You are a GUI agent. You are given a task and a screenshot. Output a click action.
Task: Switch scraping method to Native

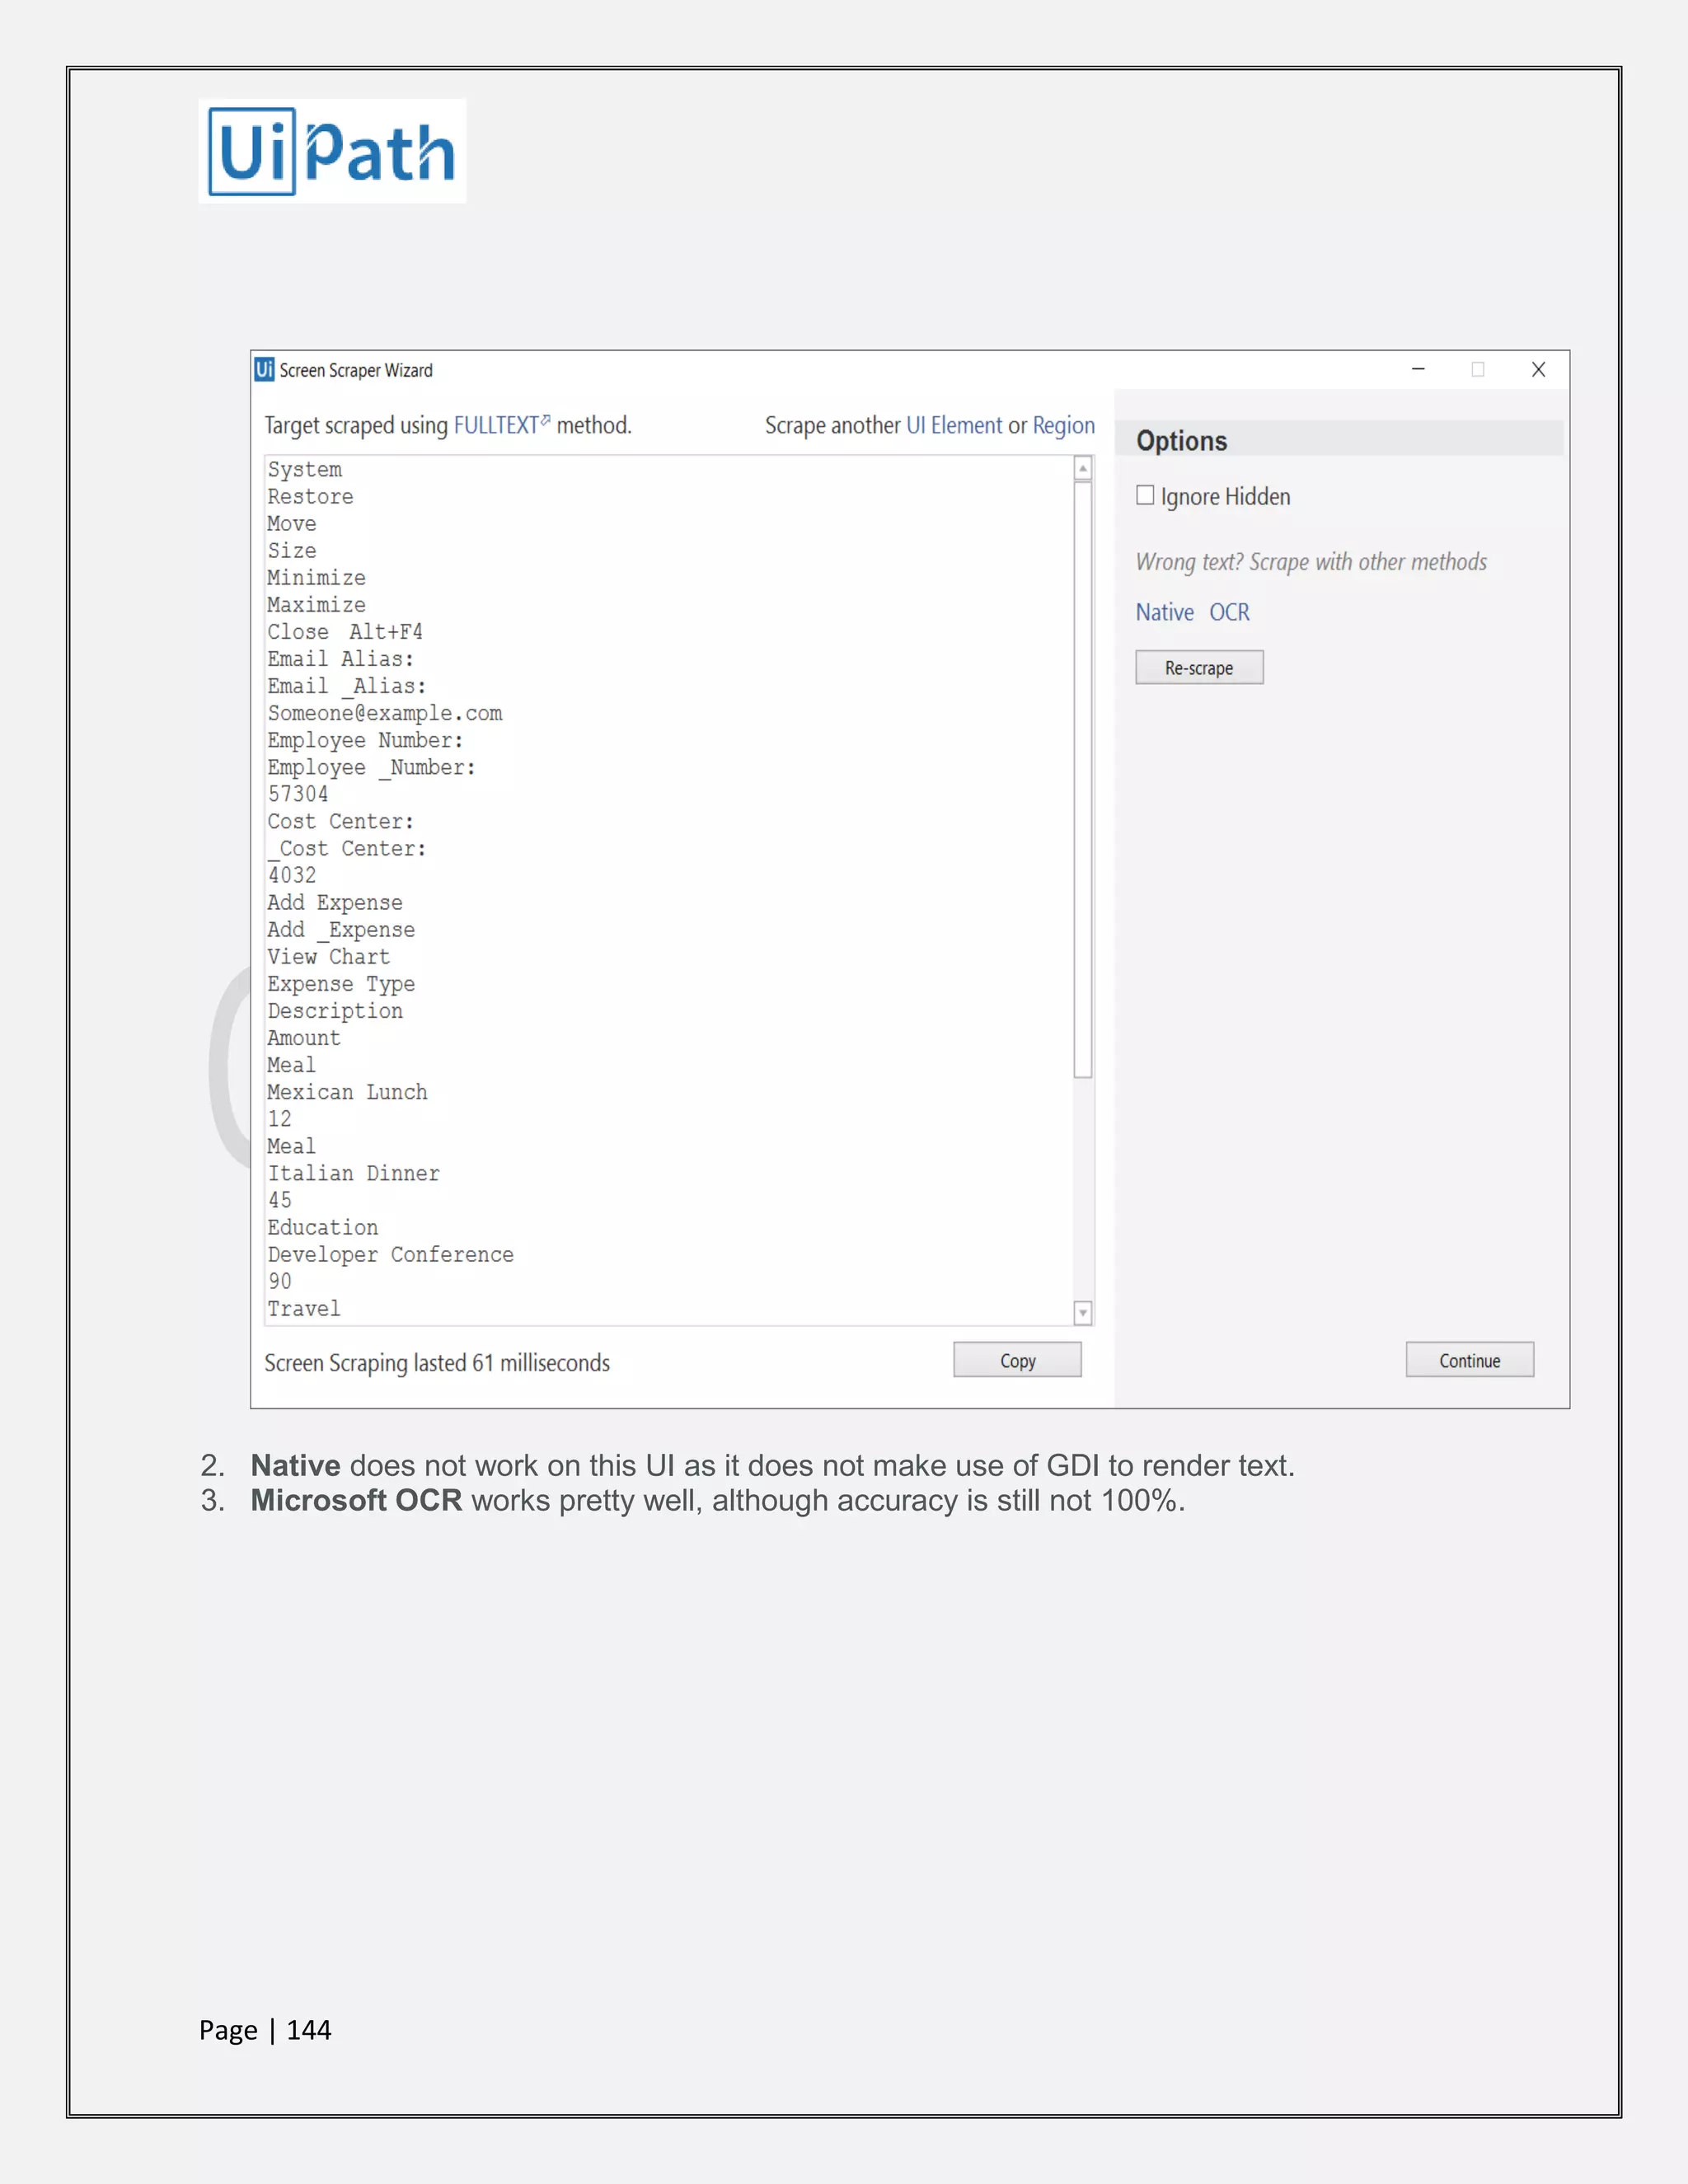[x=1164, y=612]
